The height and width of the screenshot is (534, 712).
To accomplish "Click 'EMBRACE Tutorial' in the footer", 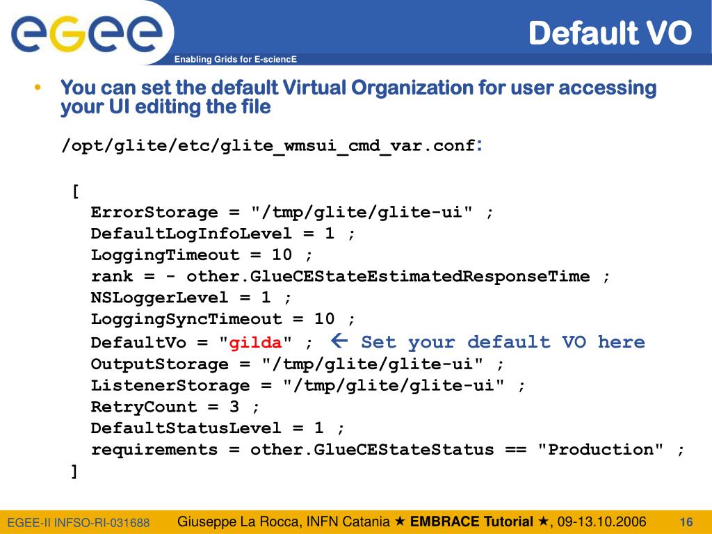I will [471, 521].
